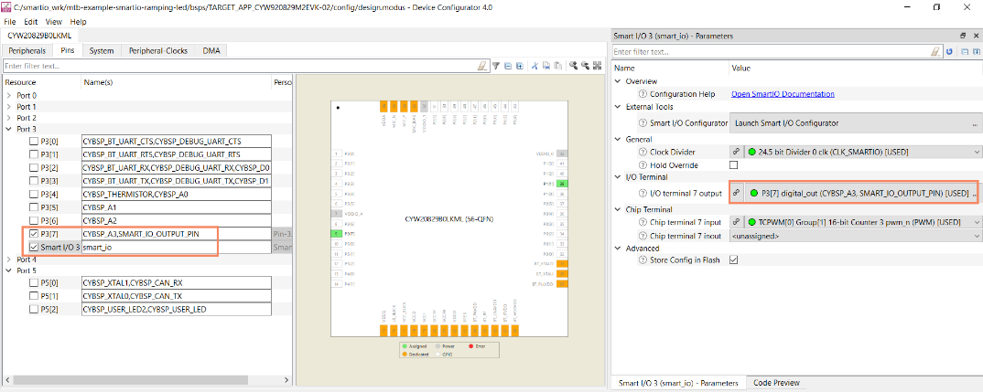Switch to the System tab
983x392 pixels.
102,51
